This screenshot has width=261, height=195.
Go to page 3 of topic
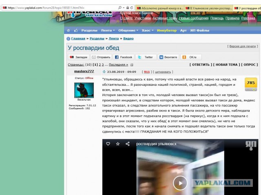[103, 65]
